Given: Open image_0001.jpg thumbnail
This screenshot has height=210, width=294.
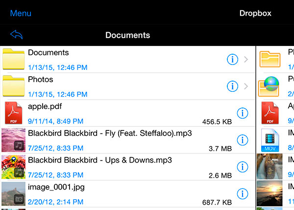Looking at the screenshot, I should (13, 194).
